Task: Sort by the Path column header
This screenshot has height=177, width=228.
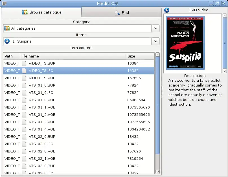Action: click(x=12, y=56)
